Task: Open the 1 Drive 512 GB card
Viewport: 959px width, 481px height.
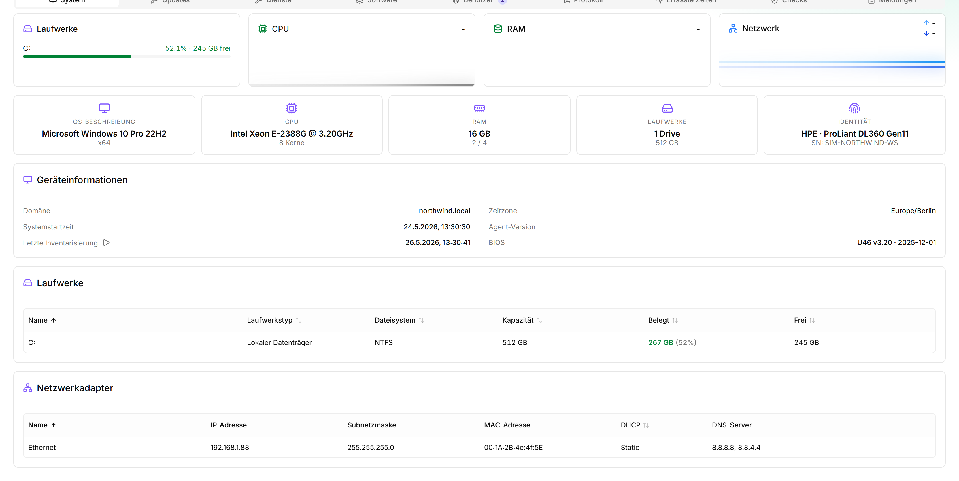Action: click(x=667, y=125)
